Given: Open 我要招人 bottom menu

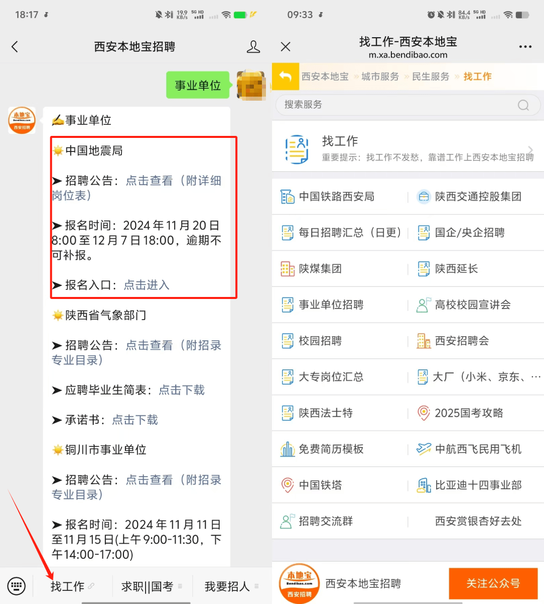Looking at the screenshot, I should pyautogui.click(x=231, y=586).
